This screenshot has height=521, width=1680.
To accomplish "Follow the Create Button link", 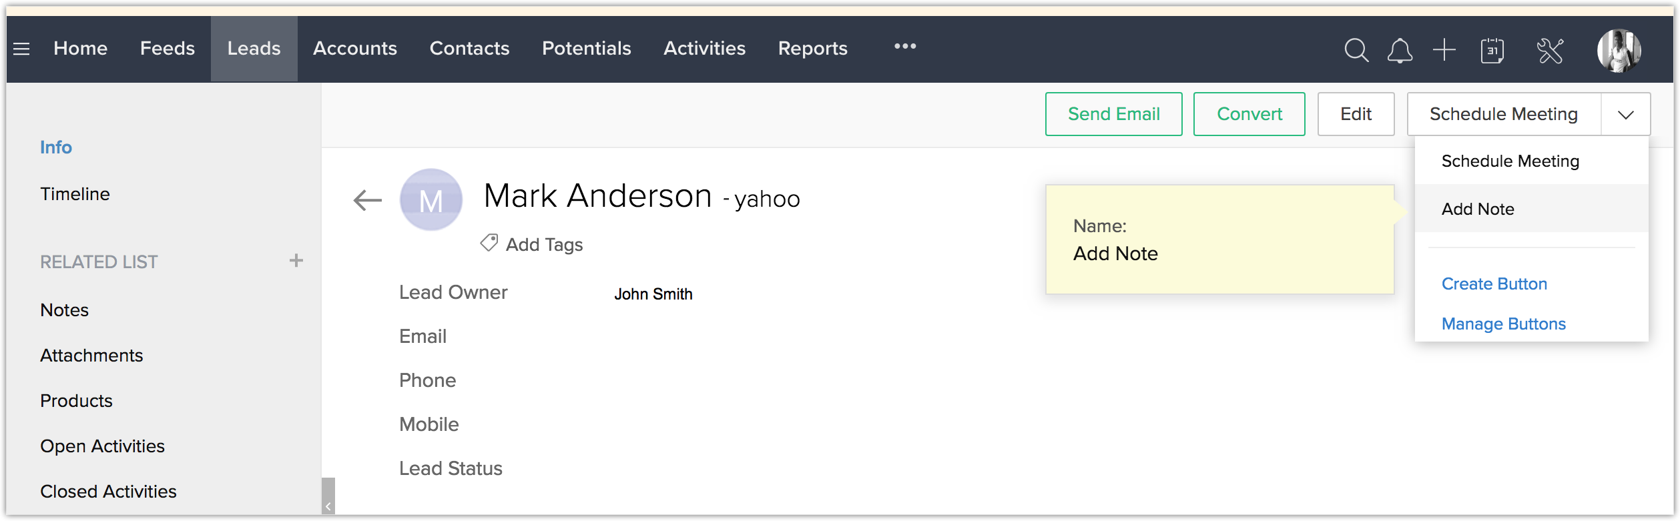I will [1494, 284].
